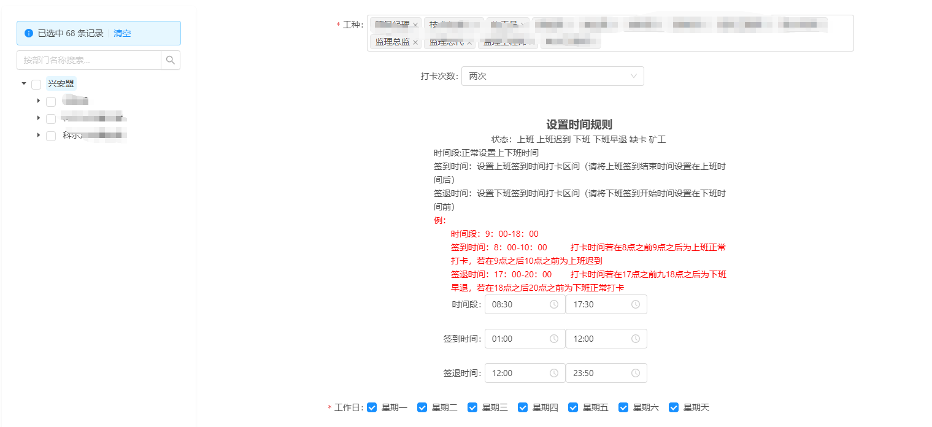The width and height of the screenshot is (932, 427).
Task: Click the blue info icon beside 已选中 68 条记录
Action: pyautogui.click(x=29, y=33)
